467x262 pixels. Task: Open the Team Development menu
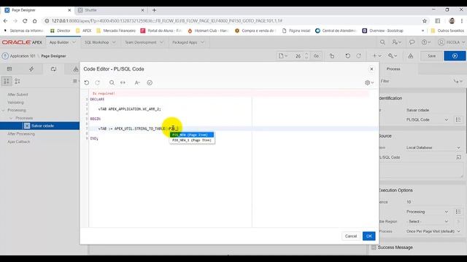pyautogui.click(x=144, y=42)
